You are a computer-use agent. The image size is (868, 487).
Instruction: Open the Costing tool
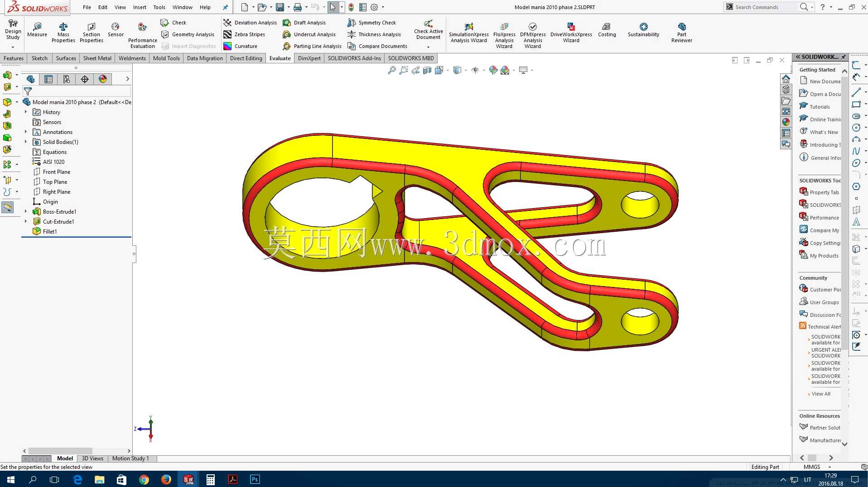(x=607, y=30)
